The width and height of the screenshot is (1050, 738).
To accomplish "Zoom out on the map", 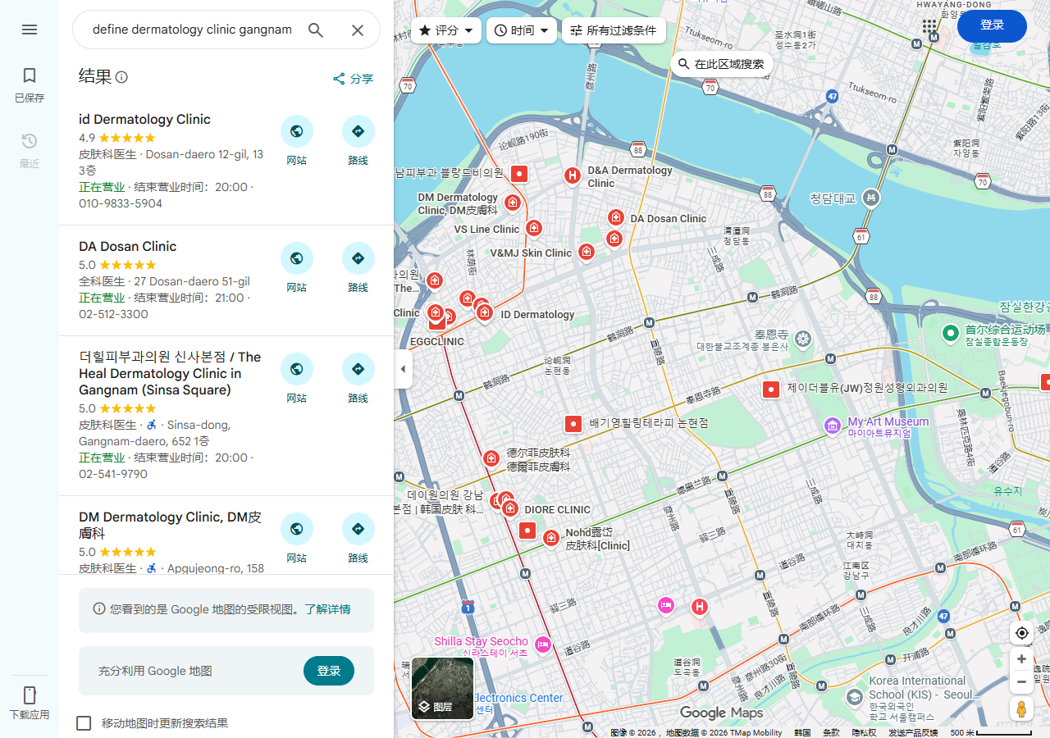I will point(1022,682).
